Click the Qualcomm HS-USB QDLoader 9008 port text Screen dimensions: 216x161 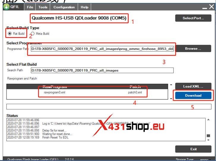tap(79, 18)
